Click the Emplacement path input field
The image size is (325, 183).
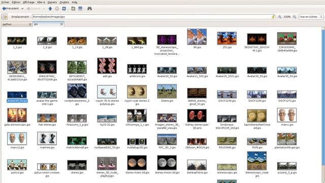[153, 17]
